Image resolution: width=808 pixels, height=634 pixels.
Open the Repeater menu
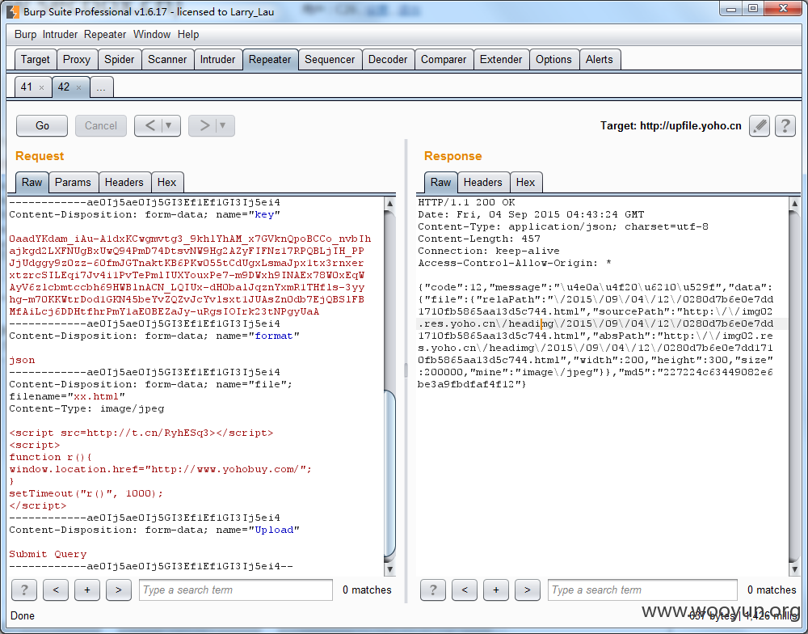click(105, 35)
